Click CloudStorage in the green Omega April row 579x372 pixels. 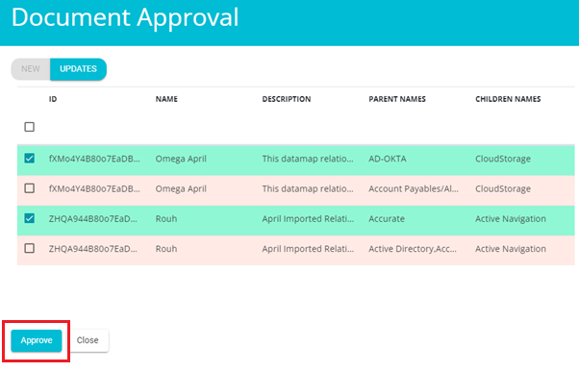503,159
